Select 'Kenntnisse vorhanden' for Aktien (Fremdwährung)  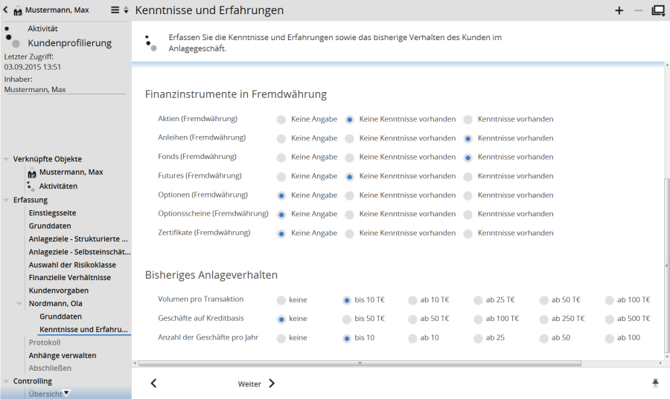468,119
